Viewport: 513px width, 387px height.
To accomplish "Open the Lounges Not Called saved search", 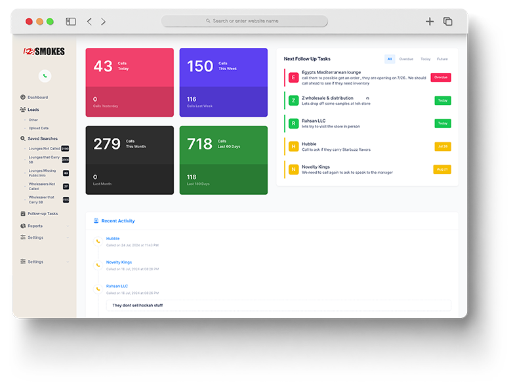I will pyautogui.click(x=44, y=149).
